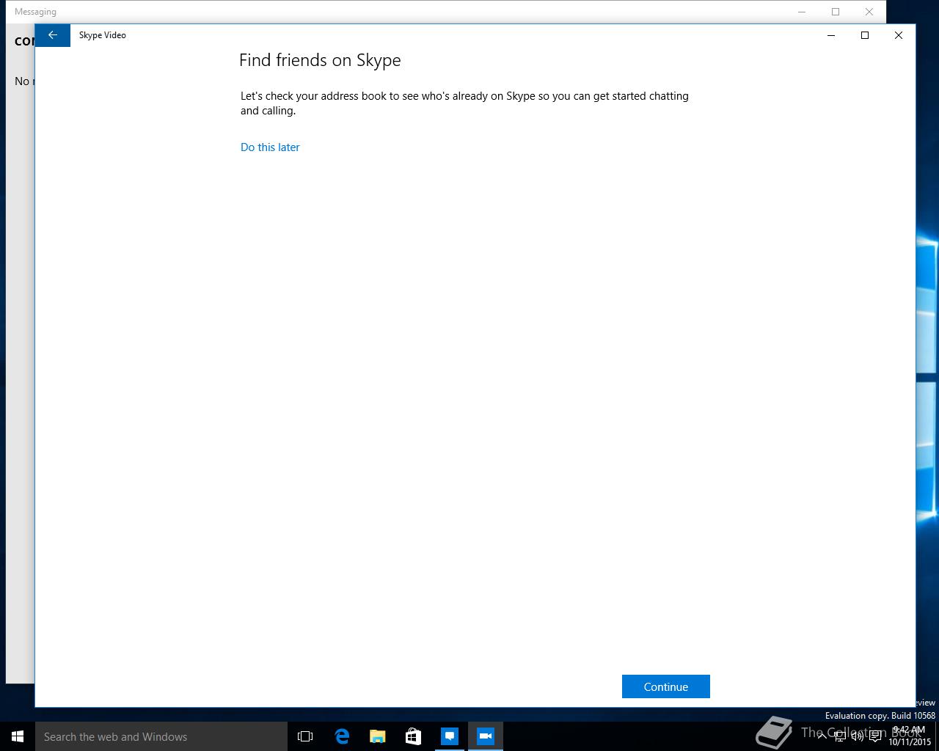Viewport: 939px width, 751px height.
Task: Click the Continue button
Action: [x=665, y=686]
